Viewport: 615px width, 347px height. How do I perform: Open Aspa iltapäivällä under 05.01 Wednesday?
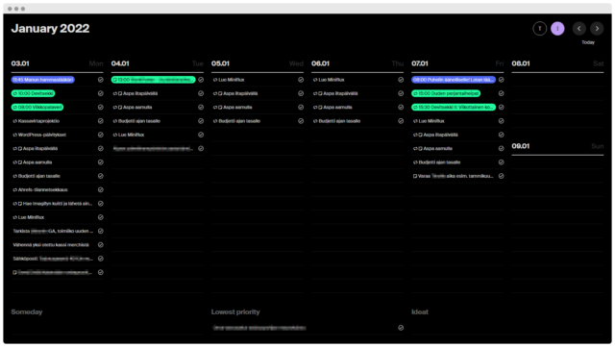point(235,93)
